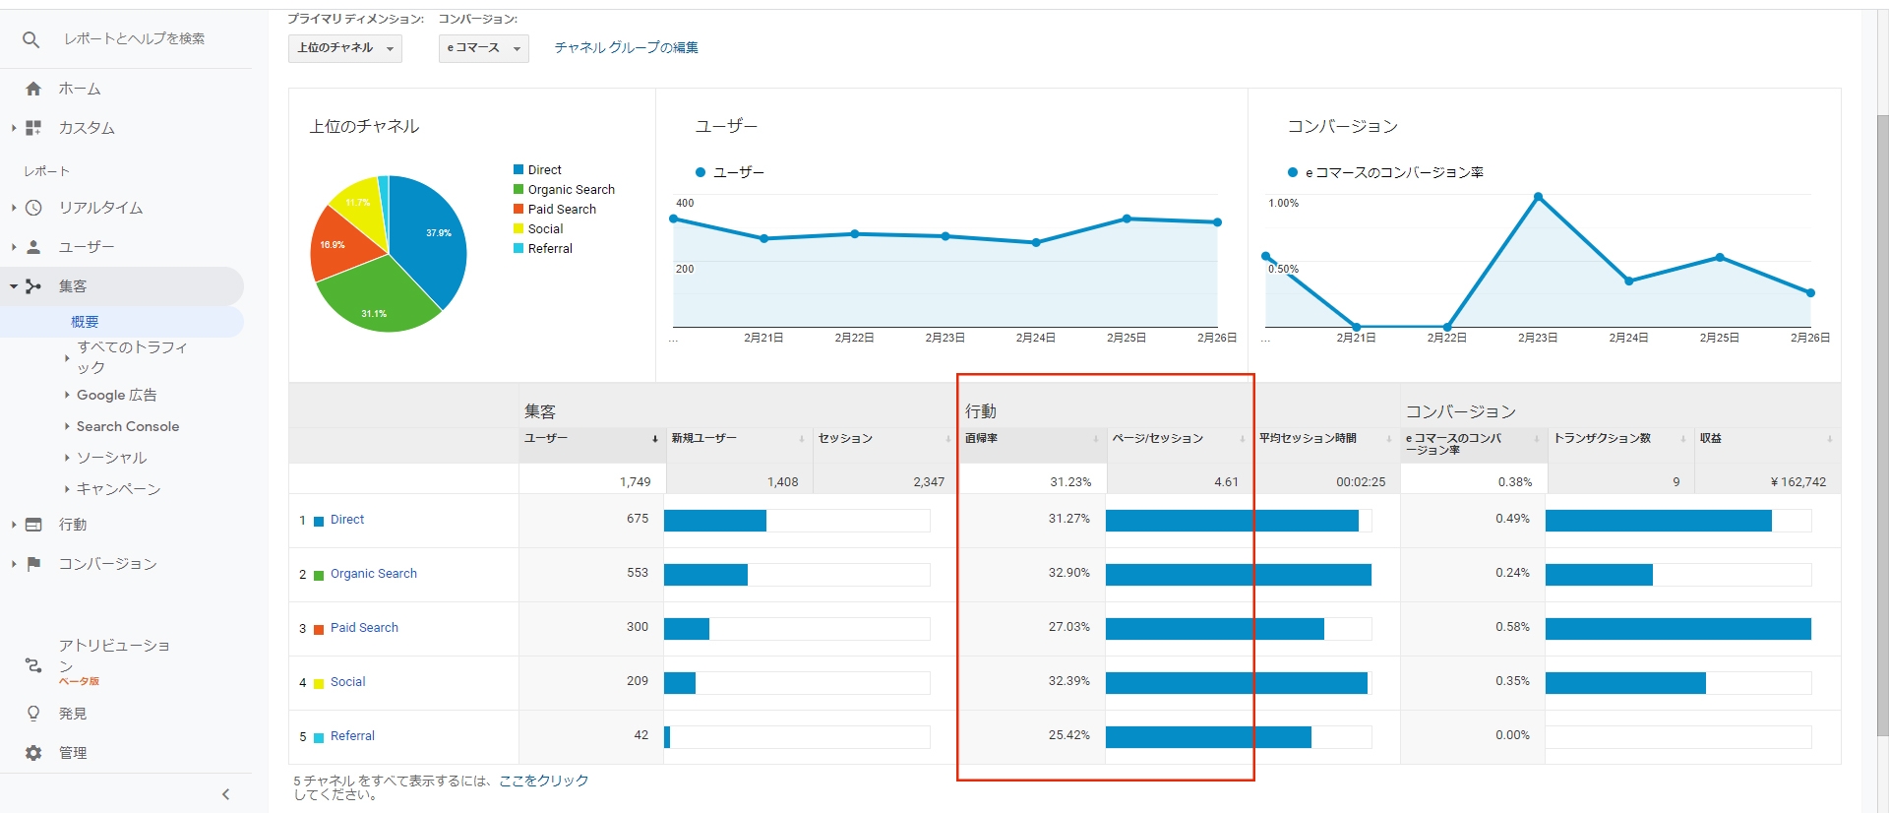Click the Home house icon
Image resolution: width=1889 pixels, height=813 pixels.
(33, 89)
